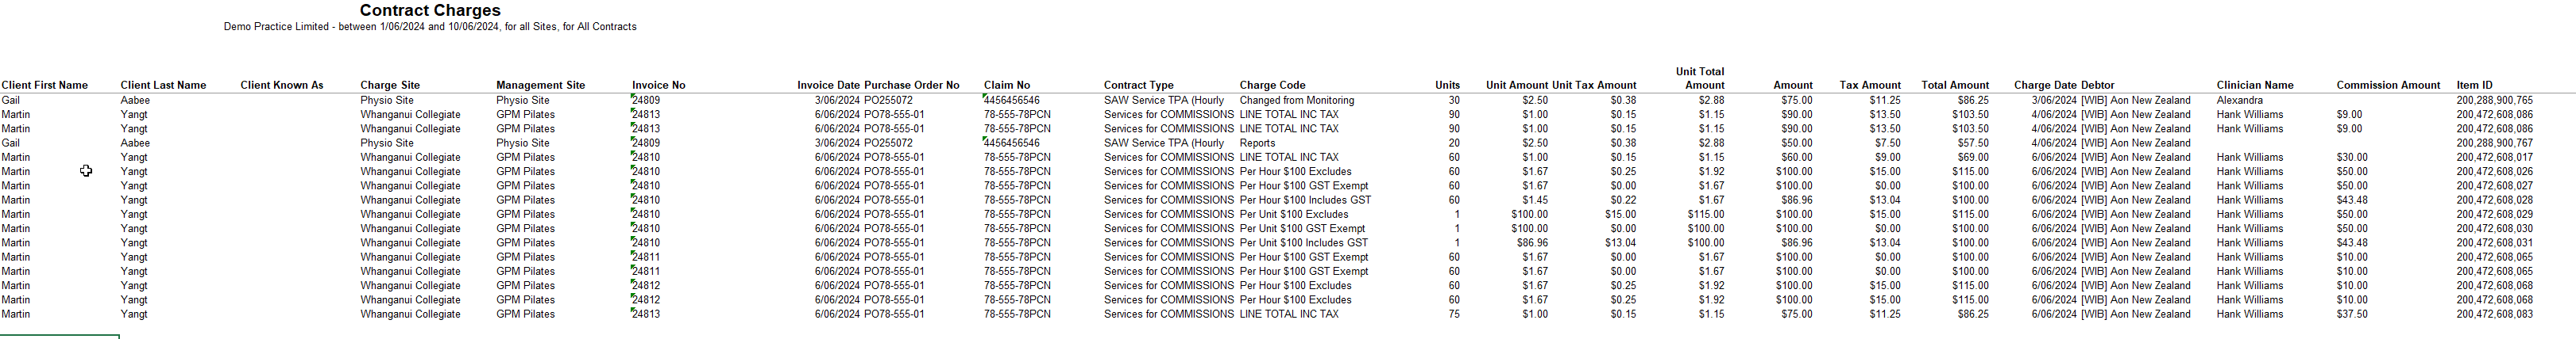Select the Charge Code column header
Screen dimensions: 2576x339
click(1273, 85)
